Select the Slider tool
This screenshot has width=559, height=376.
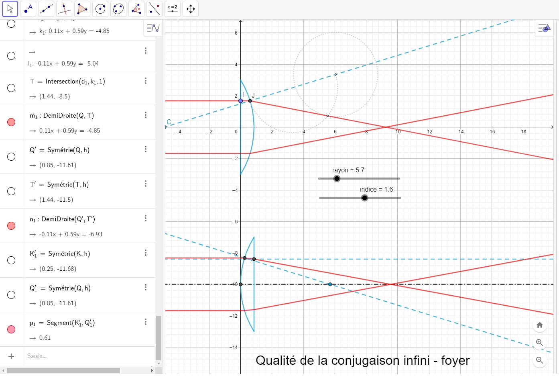tap(173, 9)
